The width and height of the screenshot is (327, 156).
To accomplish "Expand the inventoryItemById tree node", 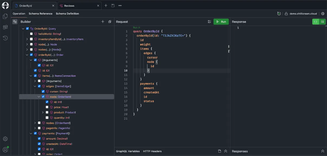I will coord(27,39).
